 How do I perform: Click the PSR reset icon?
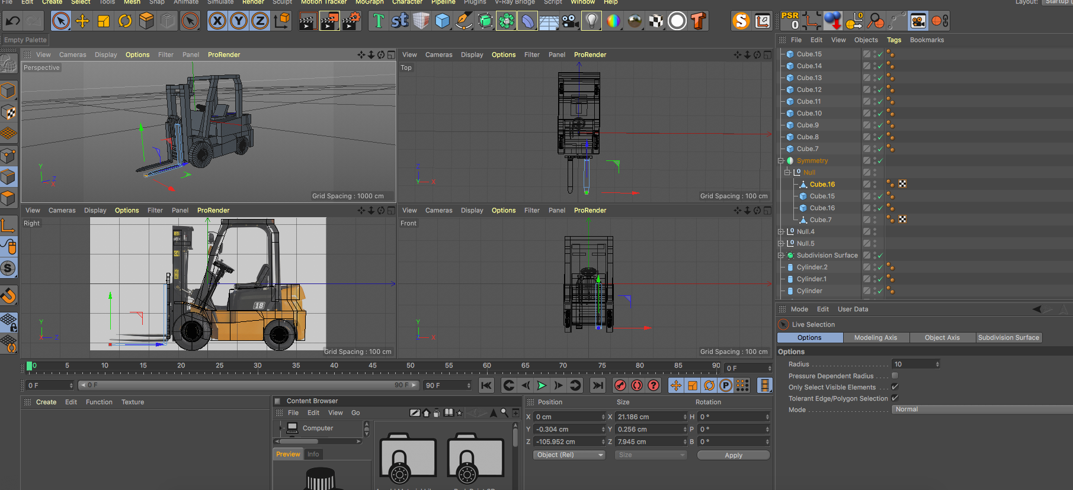(x=790, y=21)
